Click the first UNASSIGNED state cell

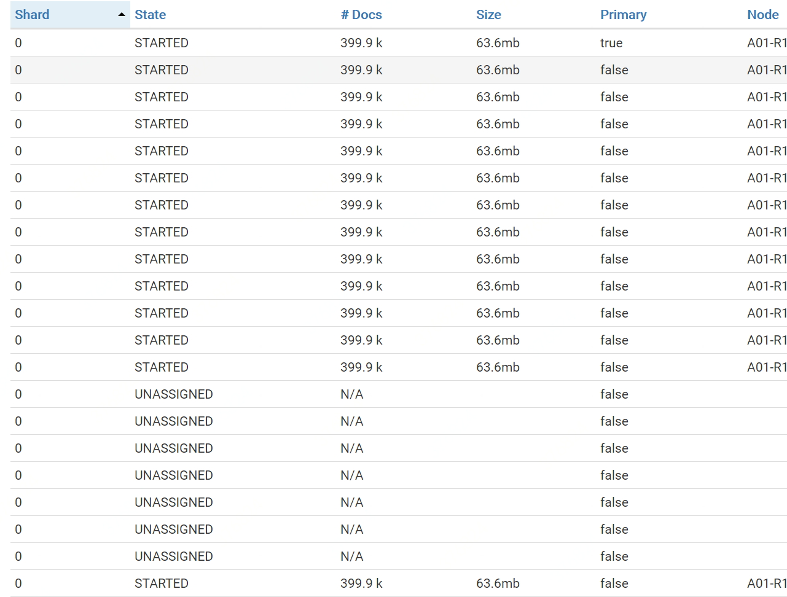coord(174,394)
